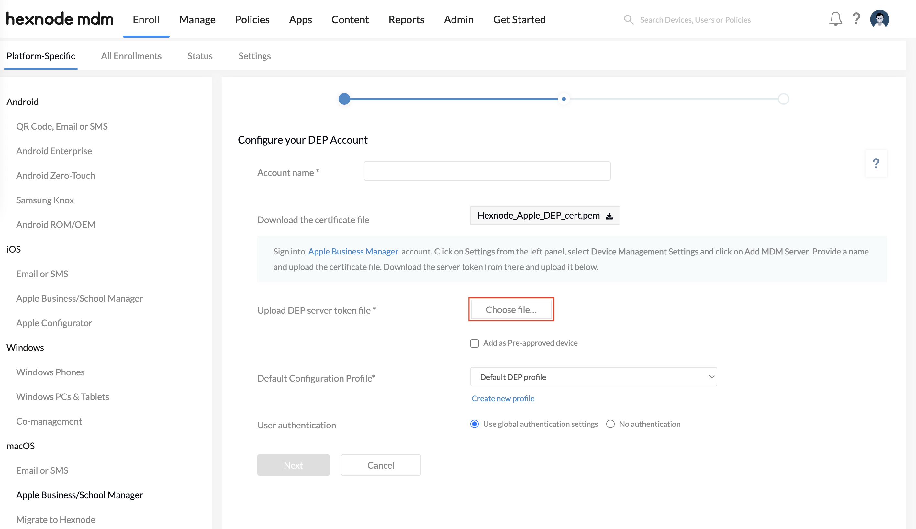
Task: Click the search magnifier icon
Action: pyautogui.click(x=629, y=20)
